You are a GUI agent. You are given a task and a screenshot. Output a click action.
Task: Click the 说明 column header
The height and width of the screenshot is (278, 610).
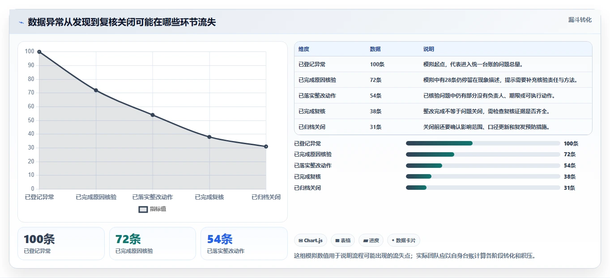click(x=429, y=49)
